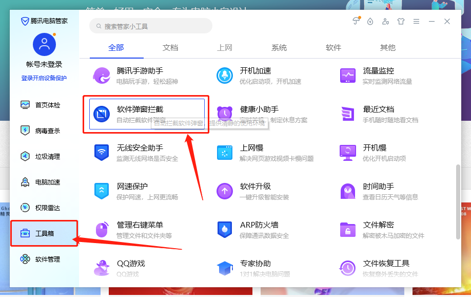
Task: Open the hamburger main menu icon
Action: [416, 22]
